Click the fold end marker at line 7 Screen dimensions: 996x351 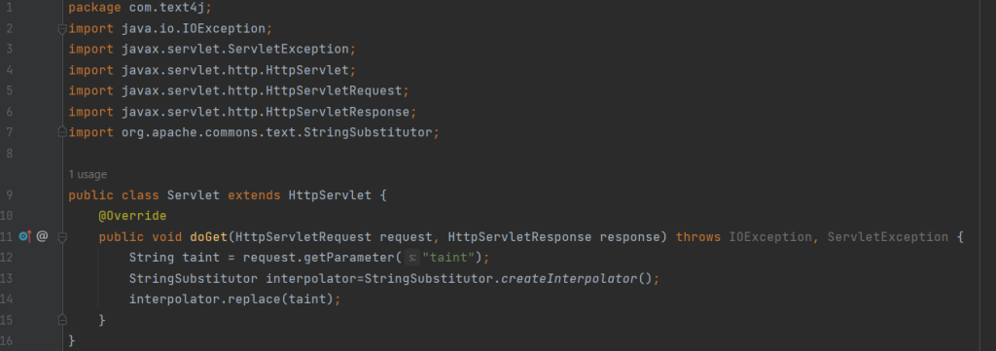coord(62,132)
